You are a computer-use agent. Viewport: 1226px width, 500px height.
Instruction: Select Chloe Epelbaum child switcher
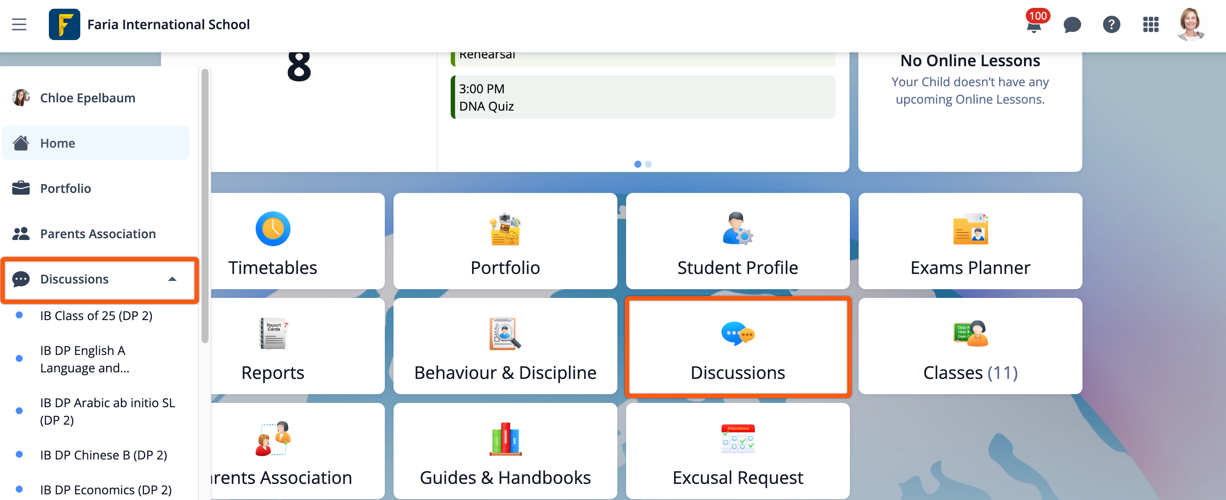coord(88,98)
